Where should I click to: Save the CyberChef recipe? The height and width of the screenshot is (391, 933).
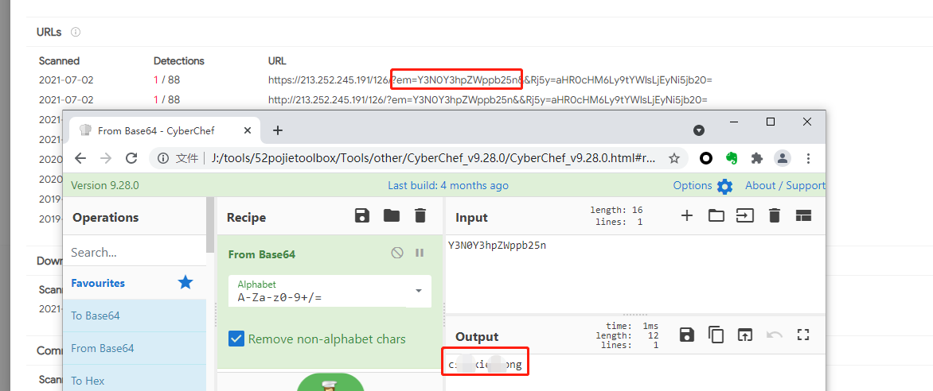coord(361,215)
